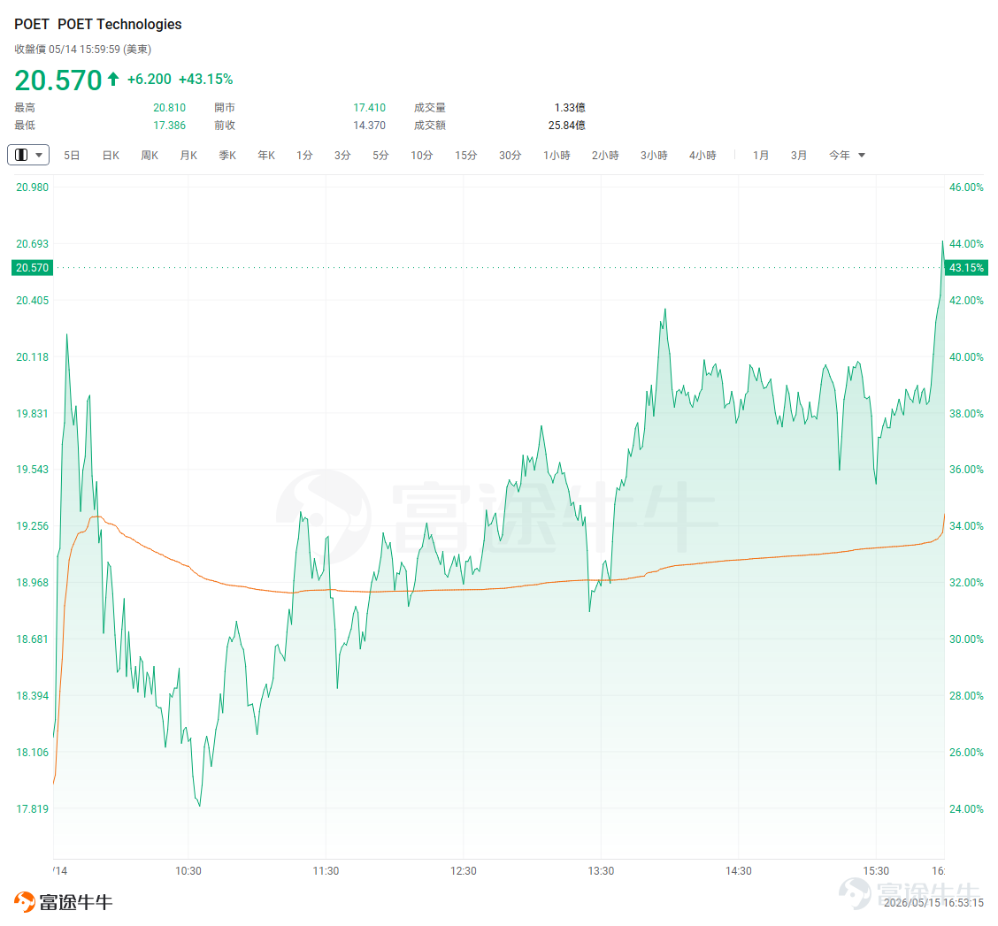Choose the 3小時 interval
Viewport: 998px width, 926px height.
[x=654, y=156]
